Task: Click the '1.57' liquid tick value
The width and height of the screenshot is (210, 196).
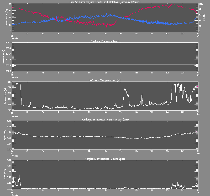Action: pyautogui.click(x=9, y=166)
